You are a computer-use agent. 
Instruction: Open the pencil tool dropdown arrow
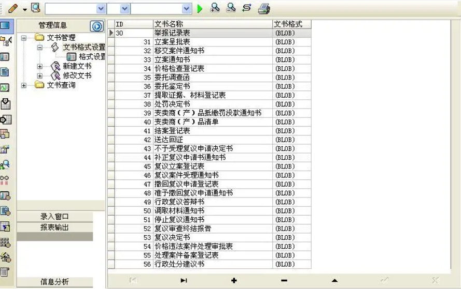pos(25,9)
